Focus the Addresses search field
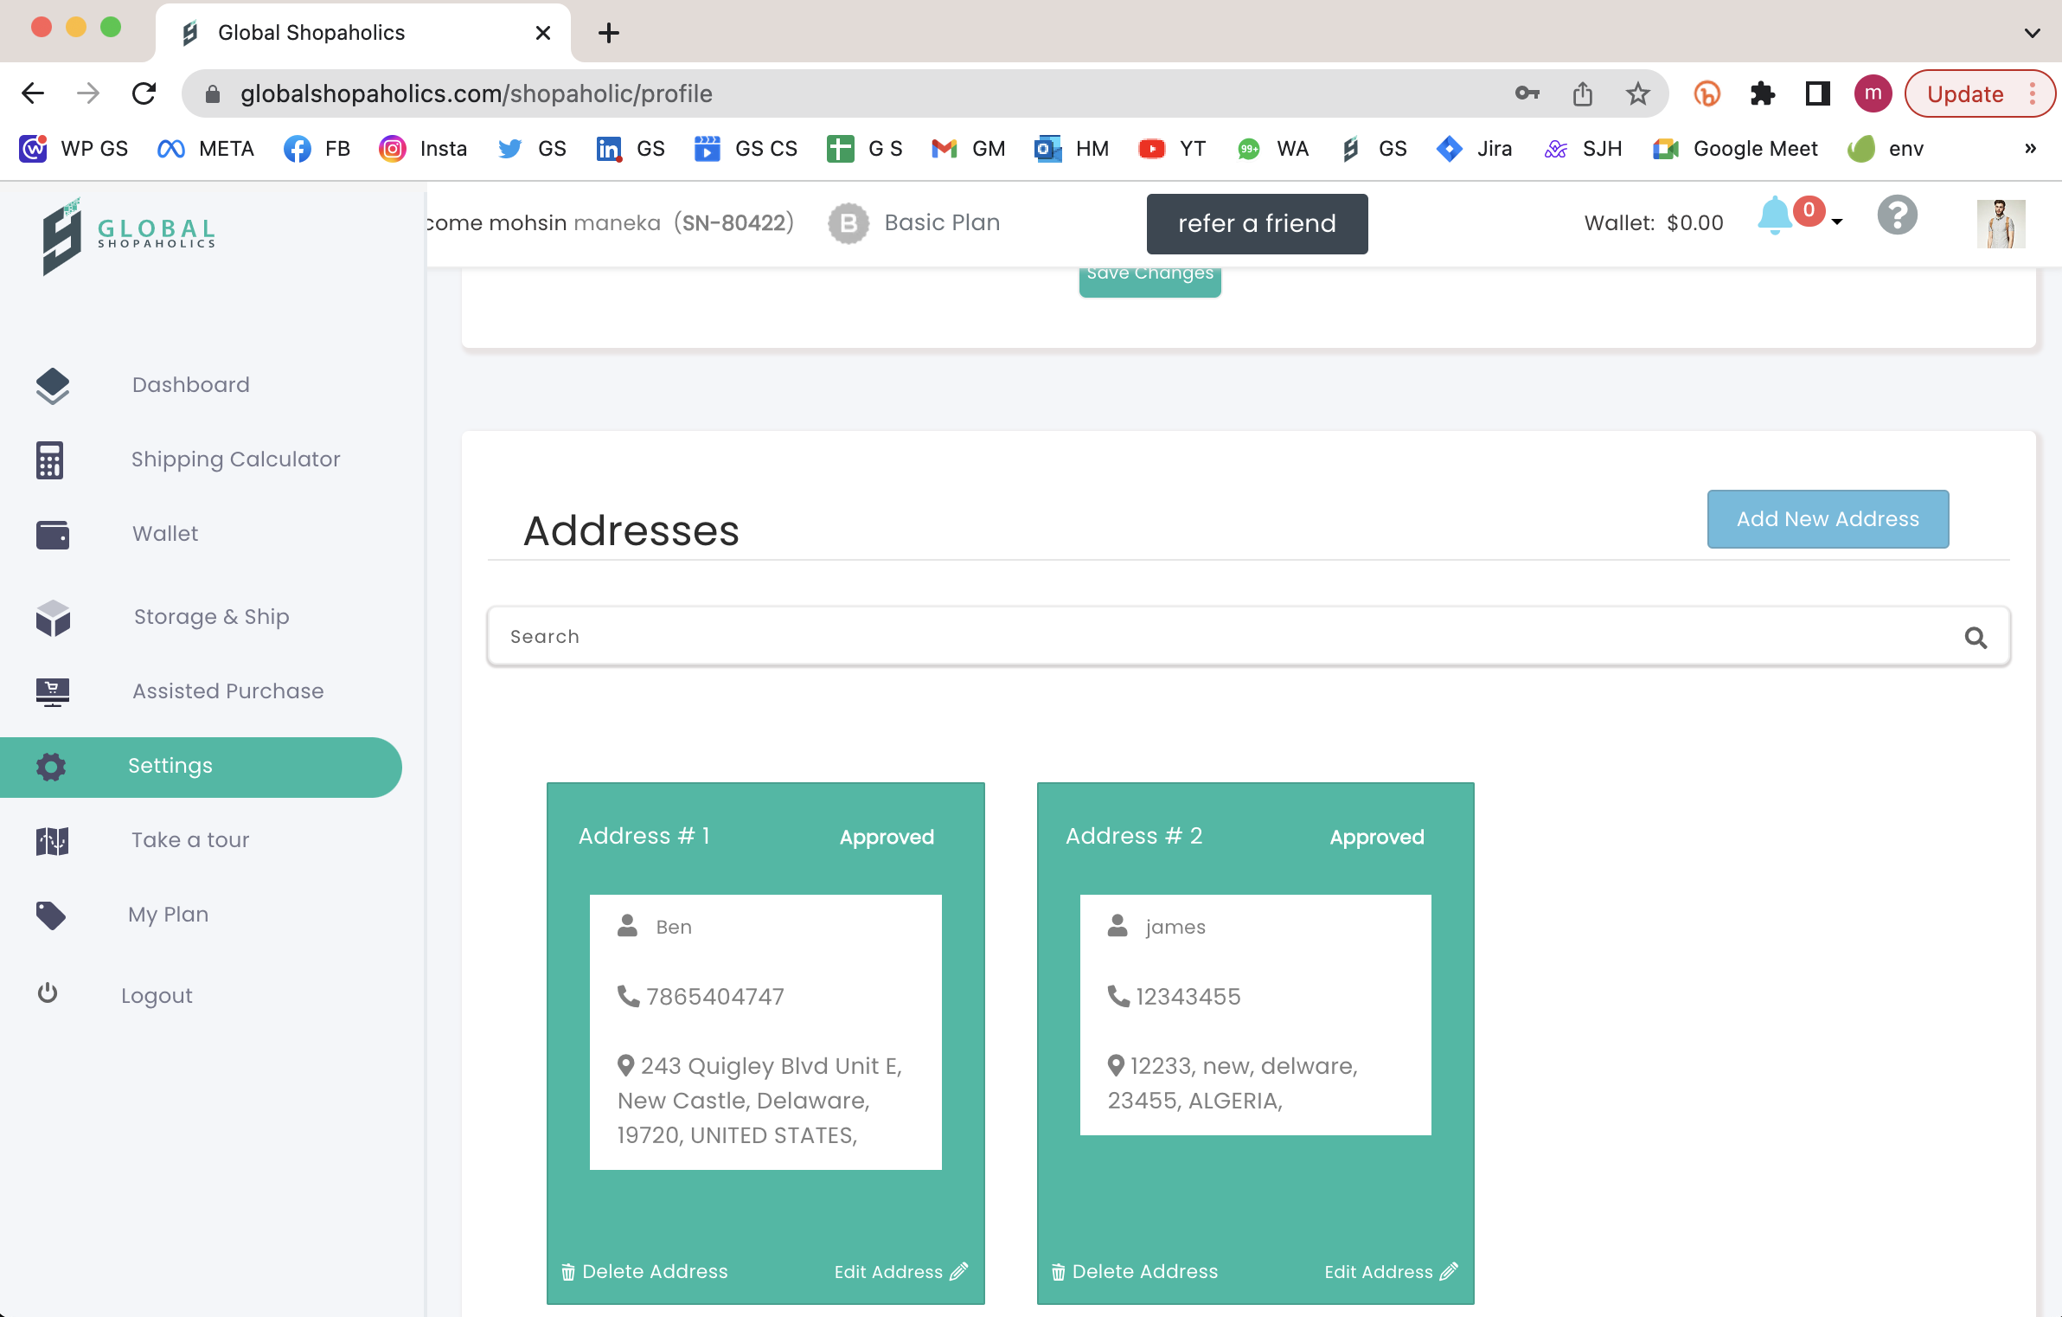The width and height of the screenshot is (2062, 1317). click(1211, 637)
